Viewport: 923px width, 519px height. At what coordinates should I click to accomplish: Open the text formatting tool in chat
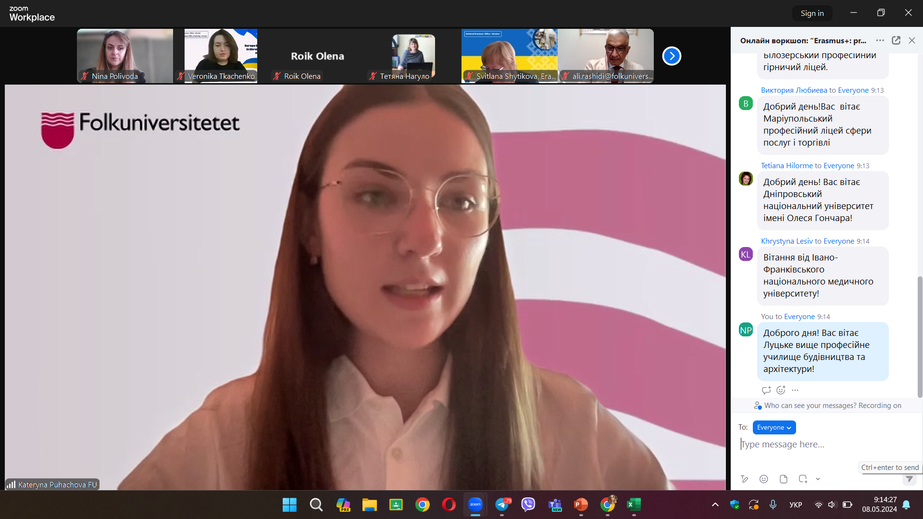744,479
